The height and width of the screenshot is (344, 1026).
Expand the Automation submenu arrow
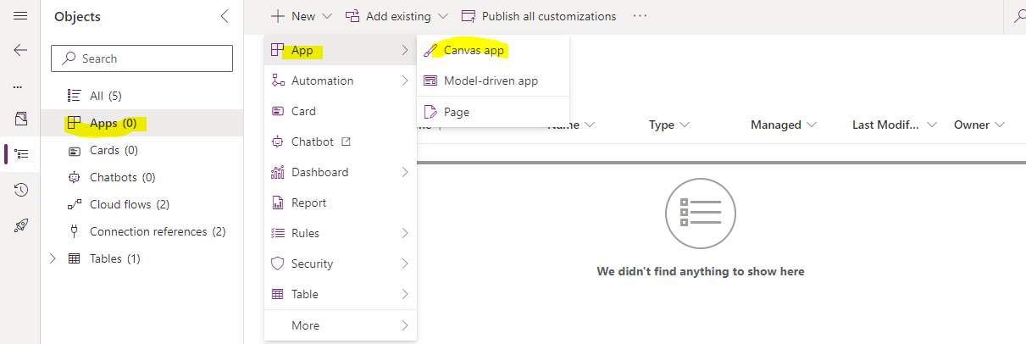(404, 80)
